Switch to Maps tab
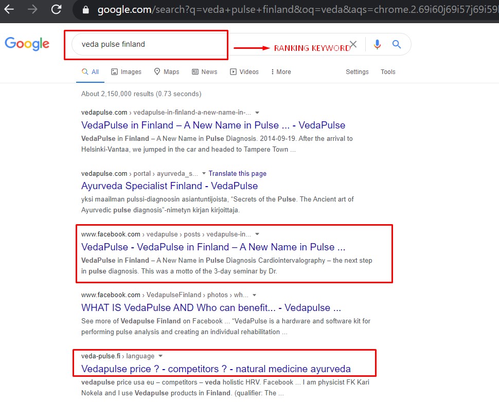This screenshot has height=402, width=499. pos(167,72)
